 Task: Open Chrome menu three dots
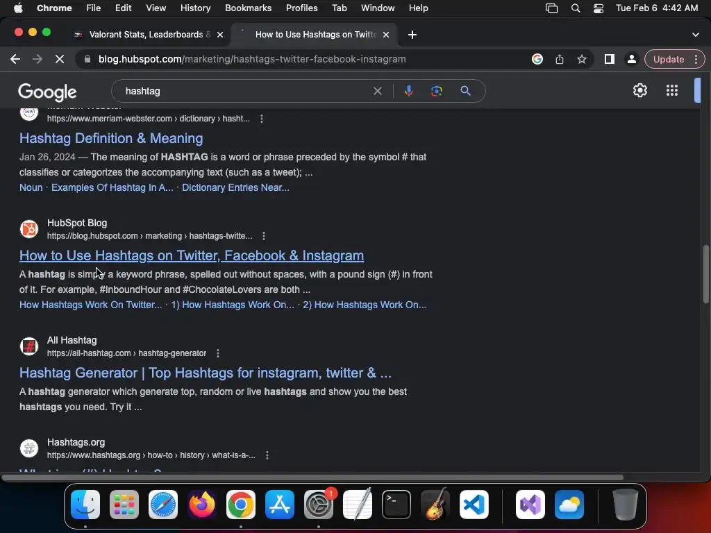click(x=696, y=59)
